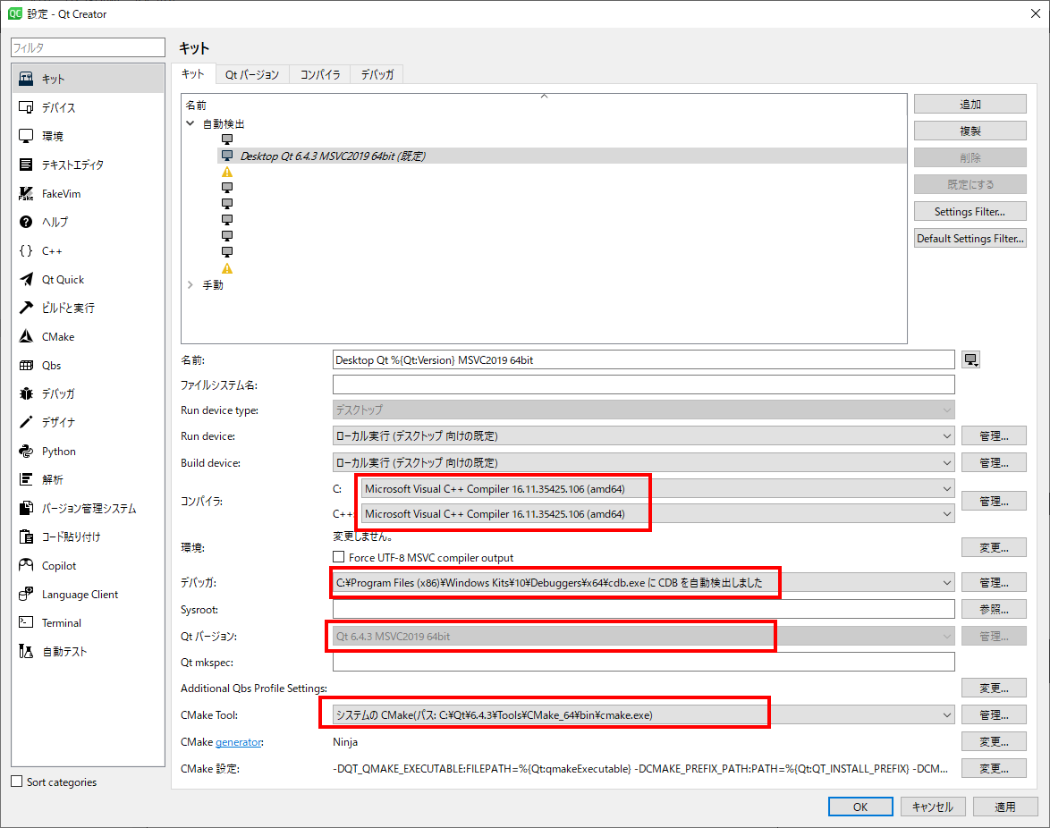The height and width of the screenshot is (828, 1050).
Task: Switch to the キット tab
Action: tap(193, 73)
